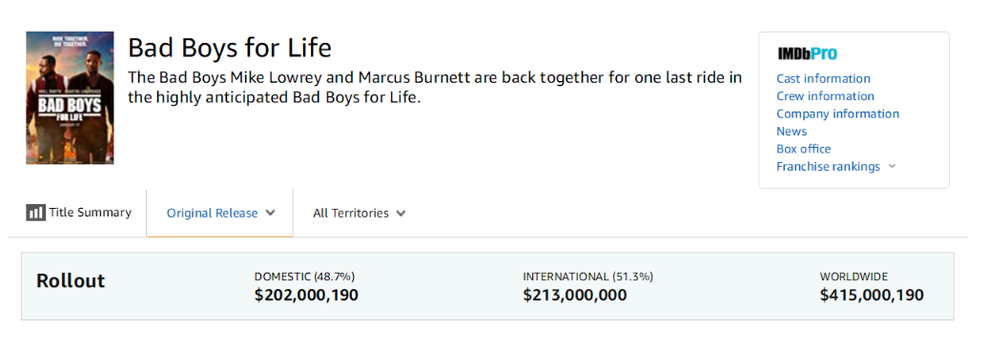Expand the Original Release dropdown arrow
Screen dimensions: 987x350
271,213
